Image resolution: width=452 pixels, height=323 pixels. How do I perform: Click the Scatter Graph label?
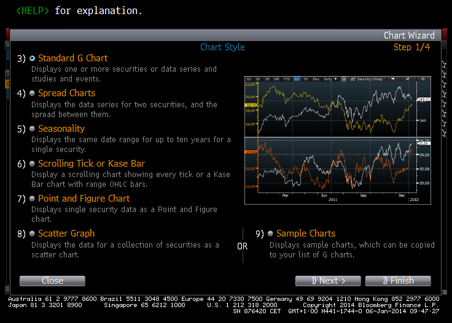pyautogui.click(x=66, y=234)
